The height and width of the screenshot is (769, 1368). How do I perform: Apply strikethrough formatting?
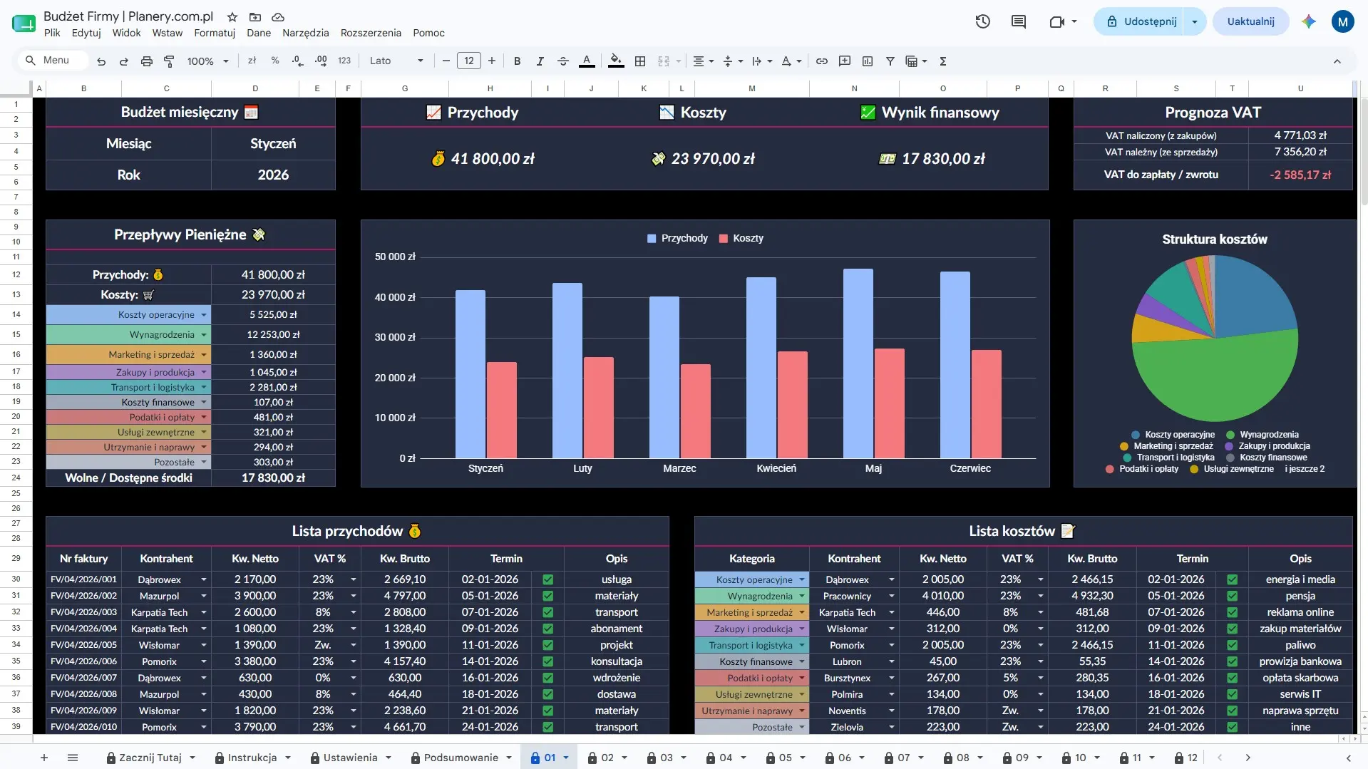click(563, 61)
